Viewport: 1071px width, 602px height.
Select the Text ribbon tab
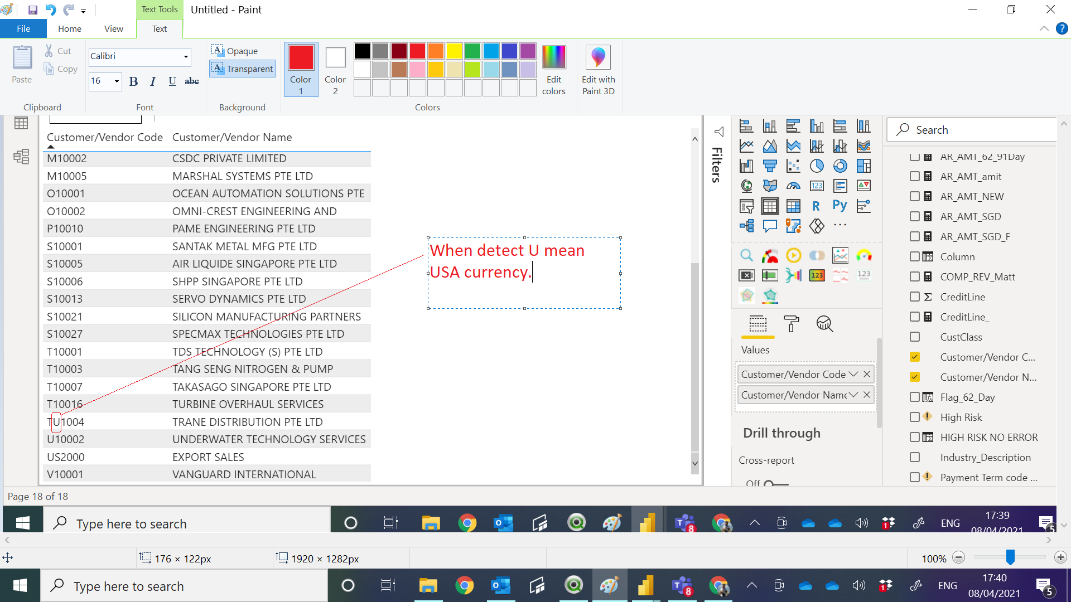(160, 28)
